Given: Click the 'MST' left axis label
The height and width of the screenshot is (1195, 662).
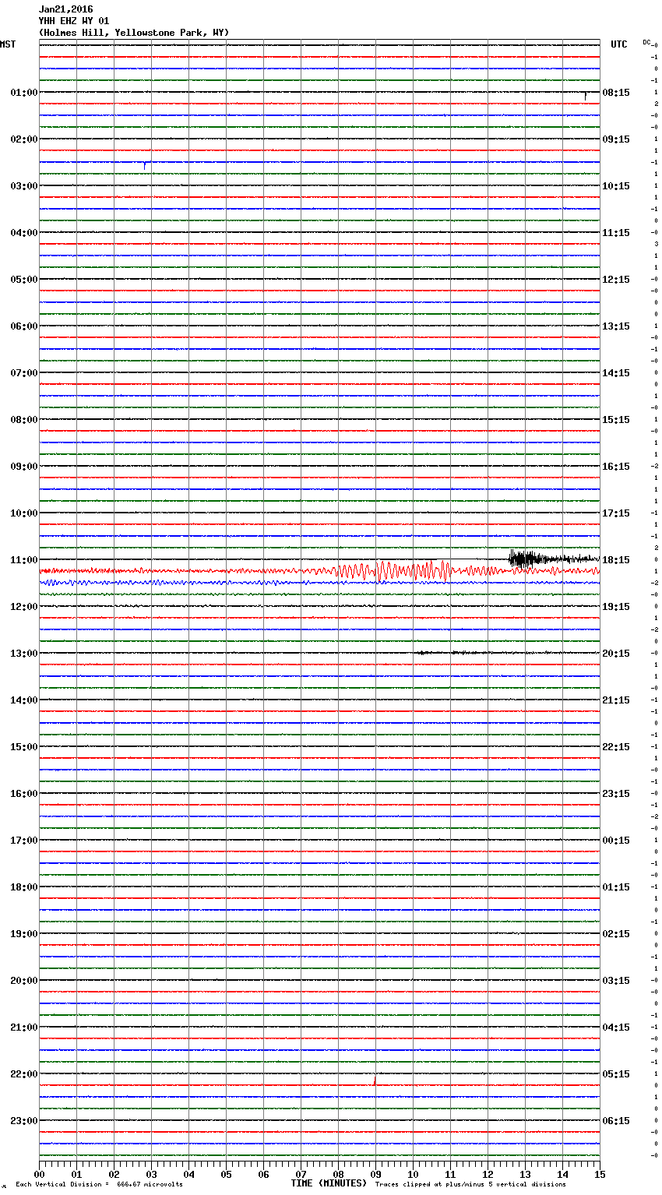Looking at the screenshot, I should coord(8,44).
